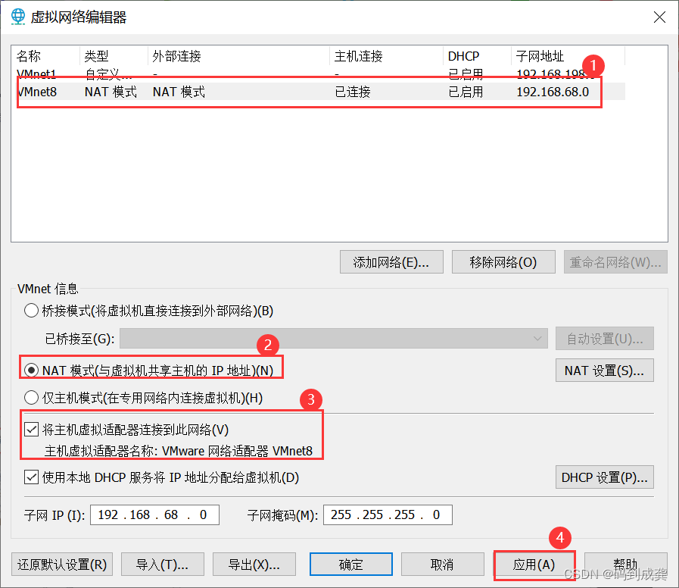
Task: Click 还原默认设置 button
Action: point(61,564)
